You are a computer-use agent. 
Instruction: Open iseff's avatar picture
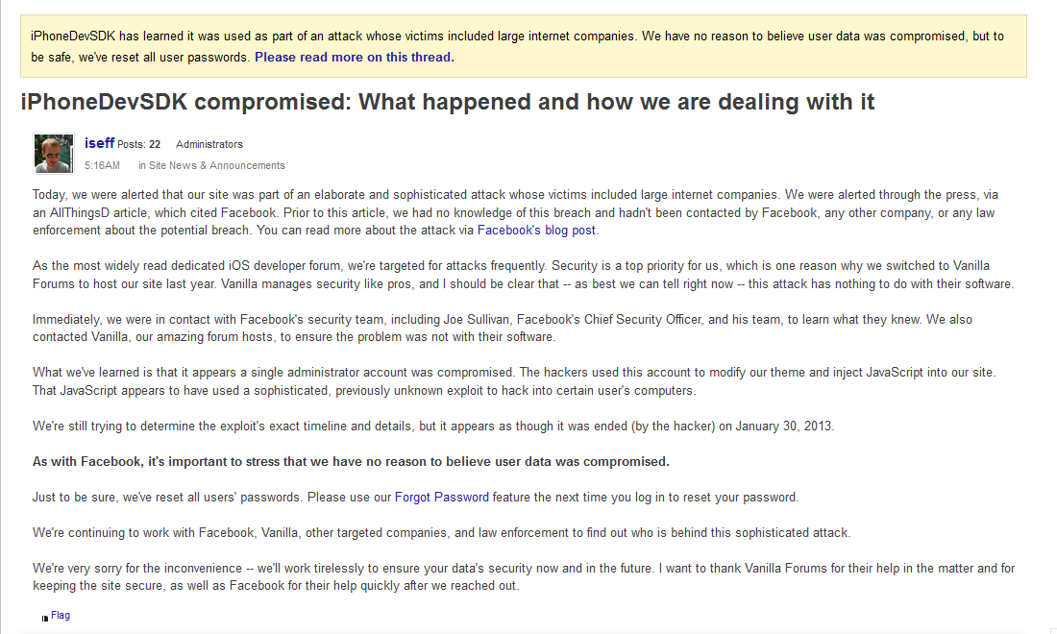click(53, 152)
